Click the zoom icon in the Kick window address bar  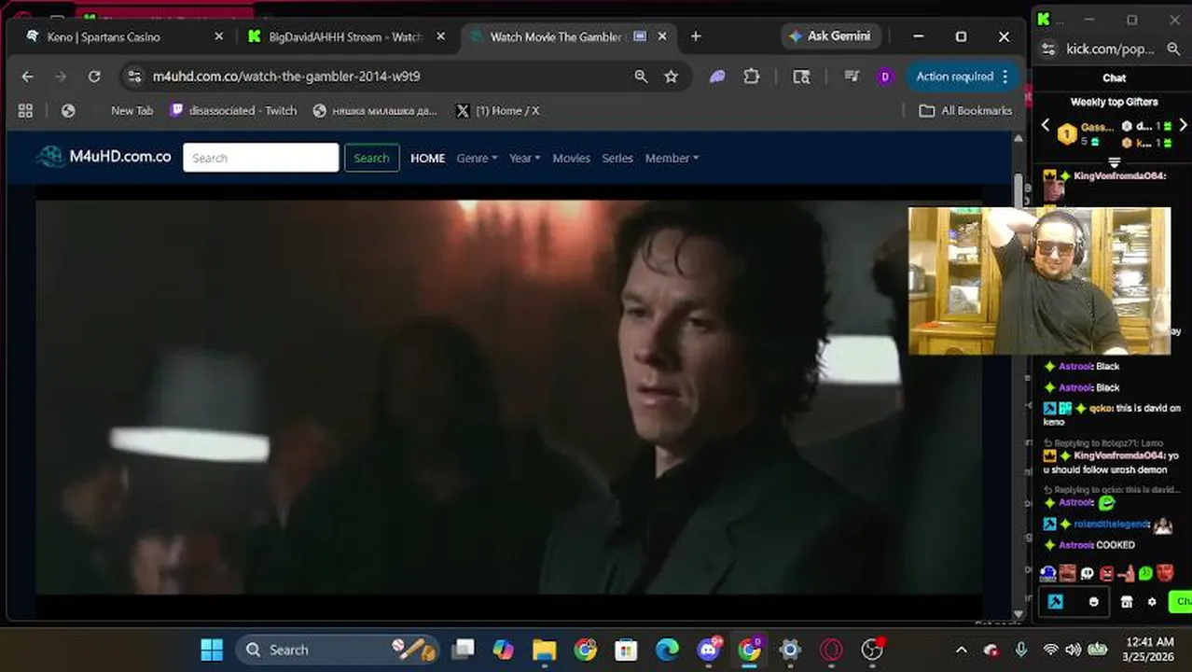tap(1172, 49)
